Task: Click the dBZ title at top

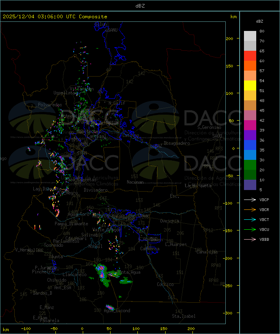Action: tap(140, 6)
